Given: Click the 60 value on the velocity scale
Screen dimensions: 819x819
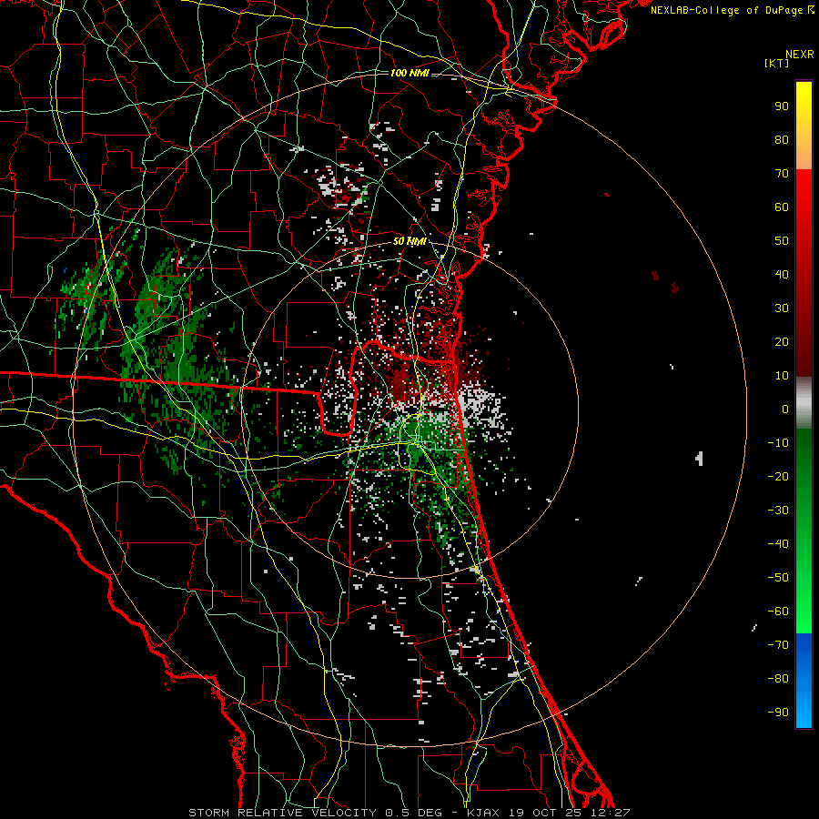Looking at the screenshot, I should (782, 207).
